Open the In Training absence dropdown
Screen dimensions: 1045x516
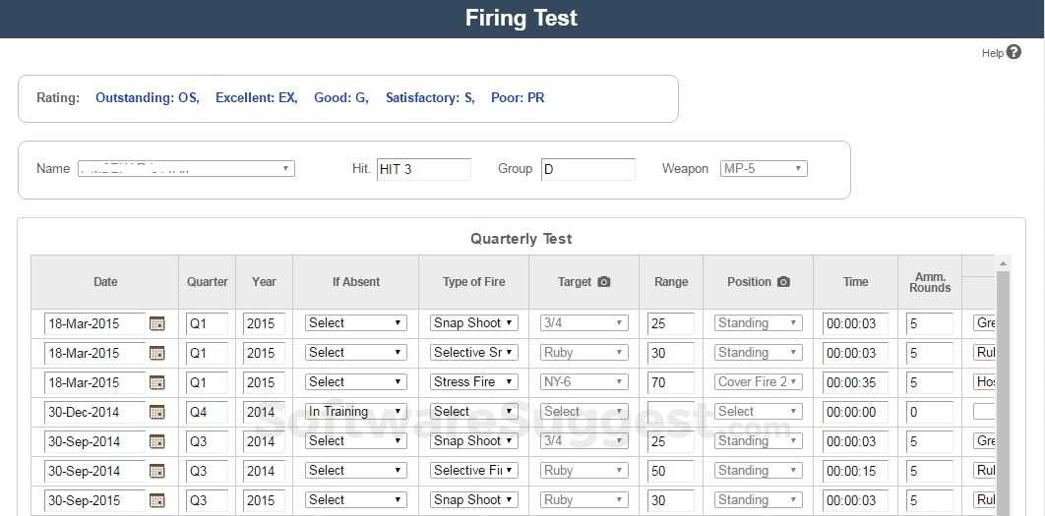pos(355,412)
